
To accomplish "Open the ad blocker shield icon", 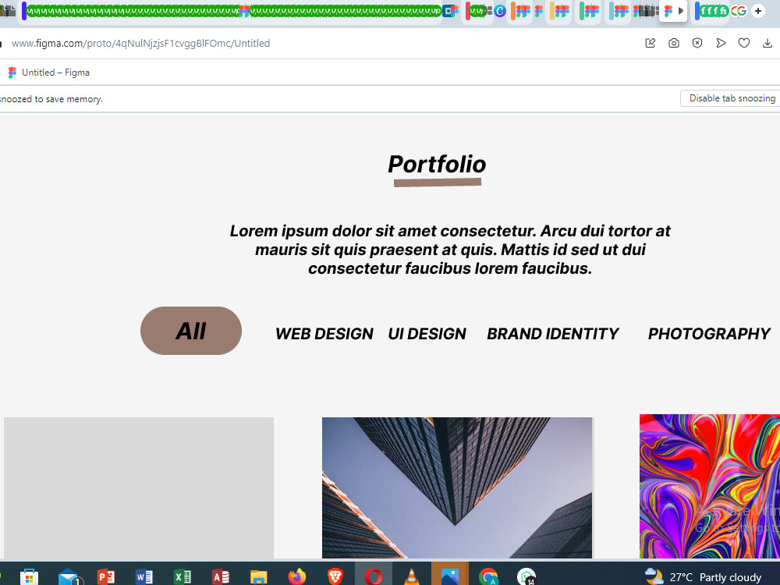I will pyautogui.click(x=697, y=43).
